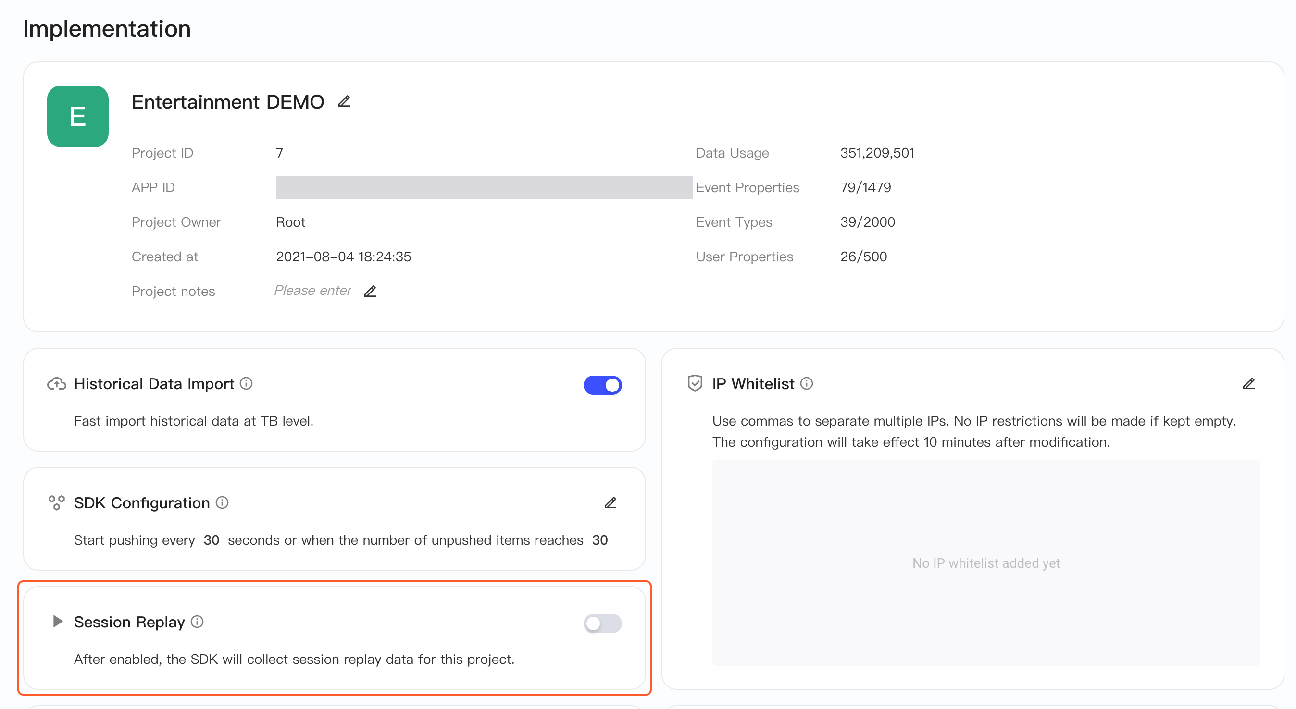
Task: Edit project notes with the pencil icon
Action: [x=370, y=291]
